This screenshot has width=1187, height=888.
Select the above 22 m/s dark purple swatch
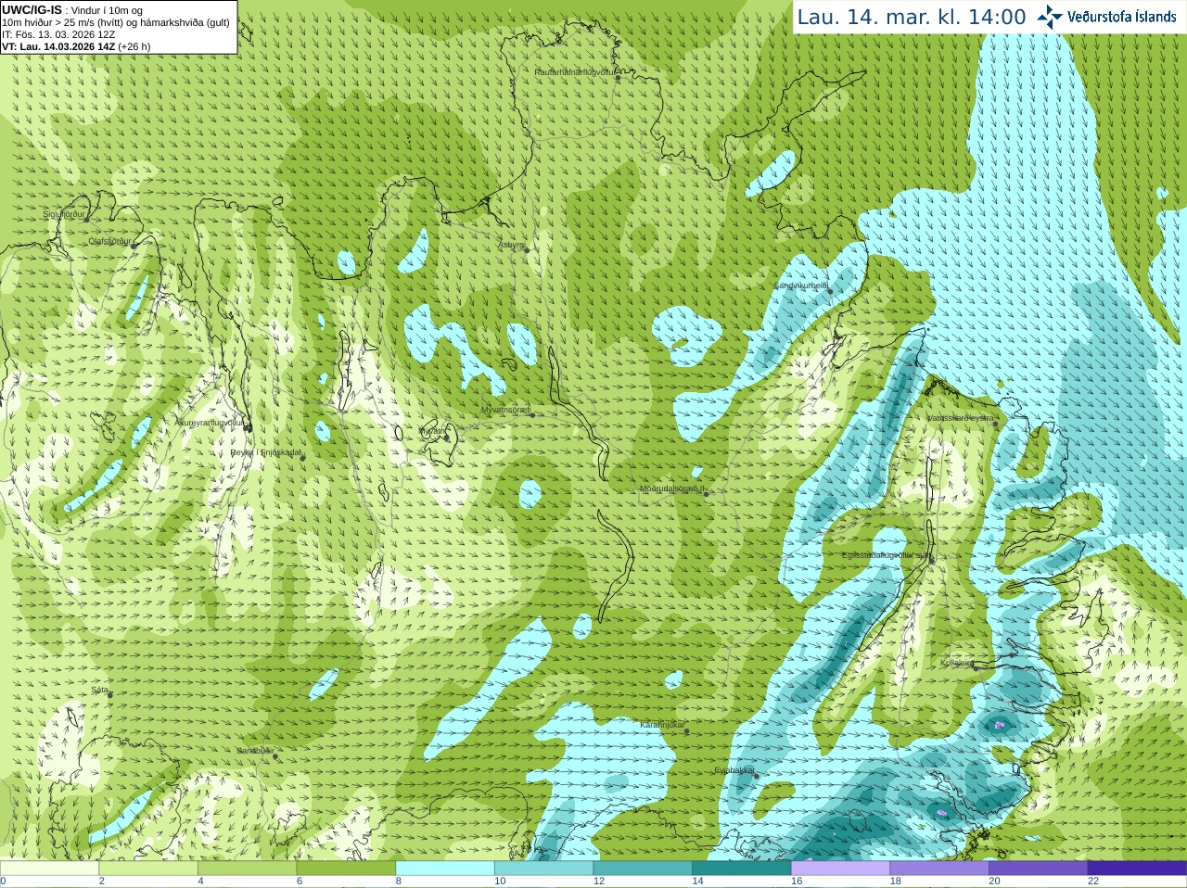click(1136, 869)
